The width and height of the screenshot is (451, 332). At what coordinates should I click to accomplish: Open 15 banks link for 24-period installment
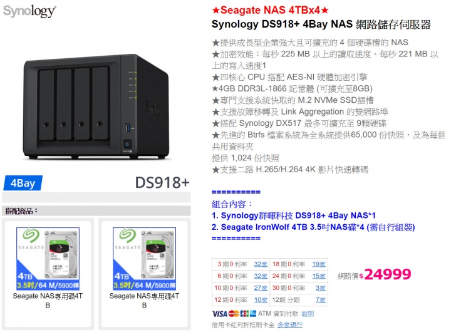click(x=319, y=276)
